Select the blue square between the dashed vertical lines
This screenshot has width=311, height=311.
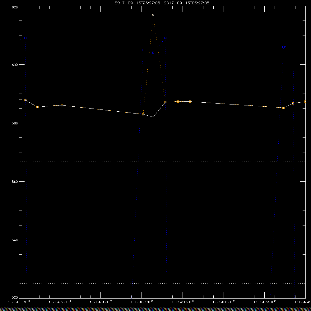click(153, 53)
